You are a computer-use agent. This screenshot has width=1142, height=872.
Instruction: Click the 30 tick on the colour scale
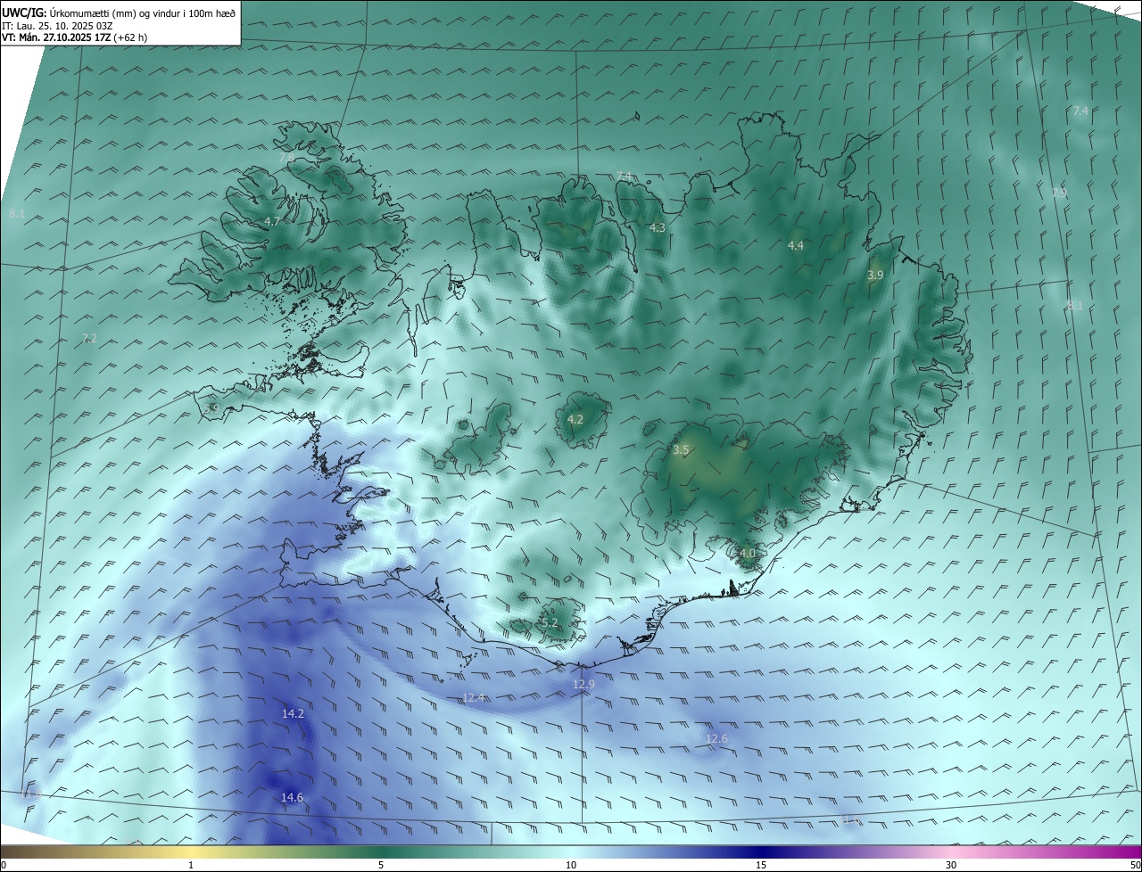(951, 865)
